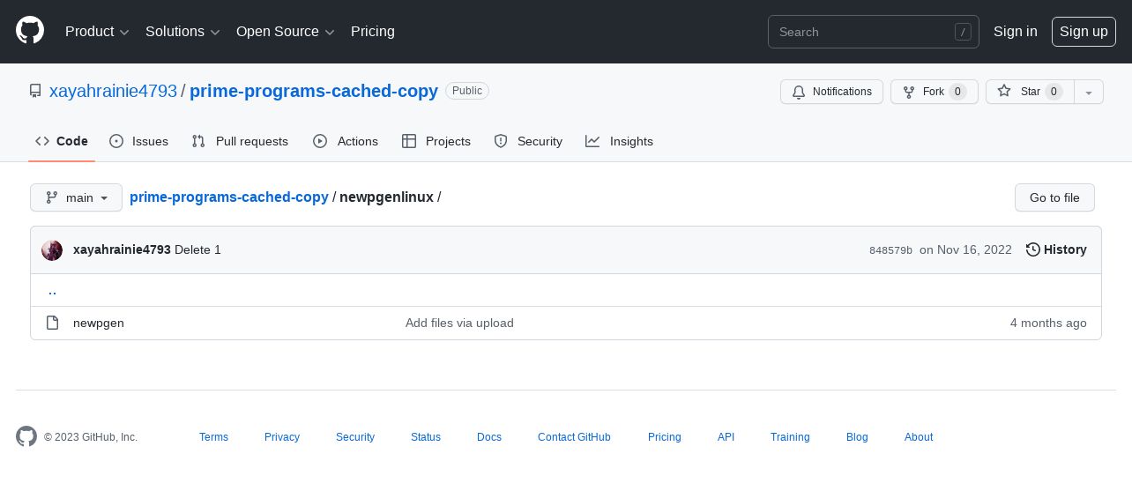1132x491 pixels.
Task: Click the repository icon beside owner name
Action: click(35, 91)
